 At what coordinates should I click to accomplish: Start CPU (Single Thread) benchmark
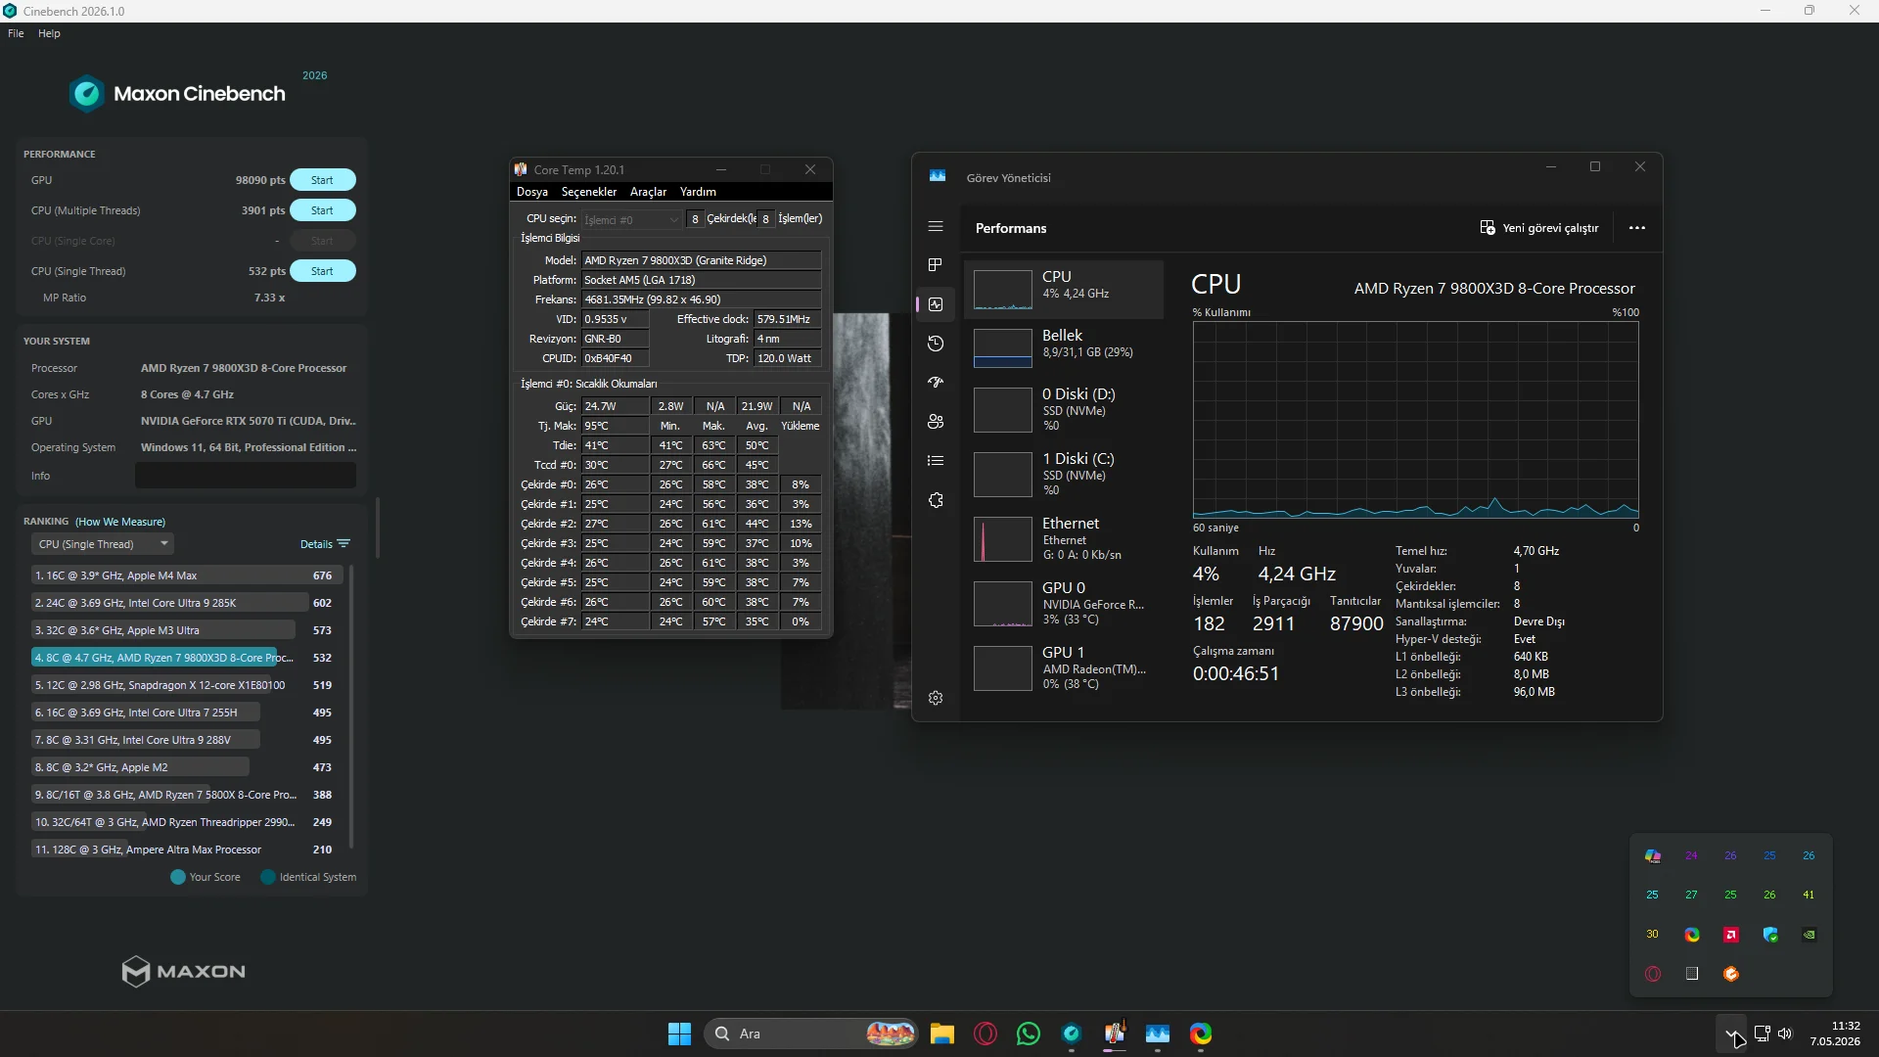(x=322, y=271)
